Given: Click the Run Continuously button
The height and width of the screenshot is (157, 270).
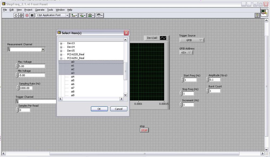Looking at the screenshot, I should point(21,15).
